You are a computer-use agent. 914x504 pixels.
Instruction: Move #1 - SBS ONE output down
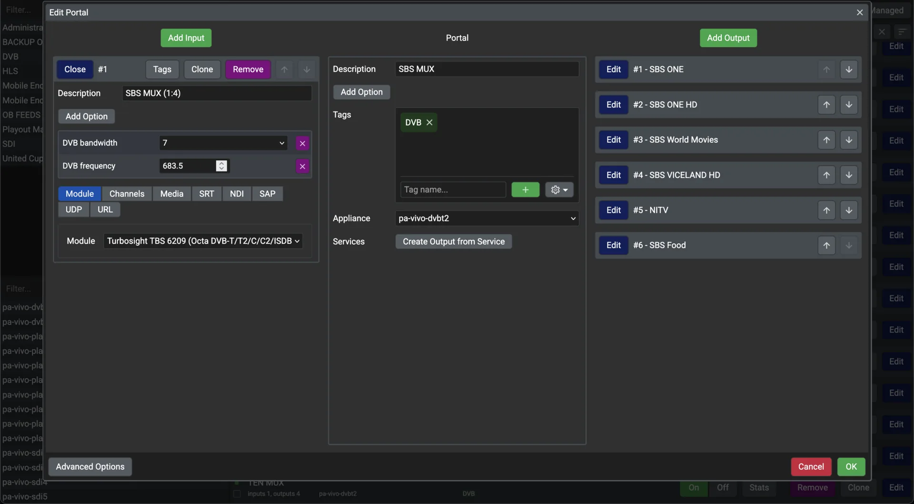click(848, 69)
